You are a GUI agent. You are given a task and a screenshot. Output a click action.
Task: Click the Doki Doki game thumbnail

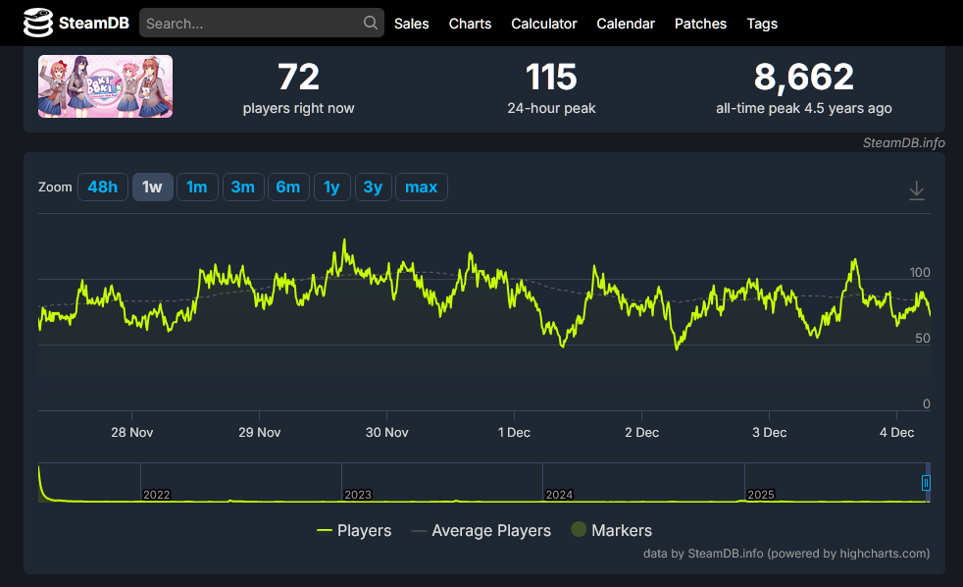pyautogui.click(x=105, y=86)
